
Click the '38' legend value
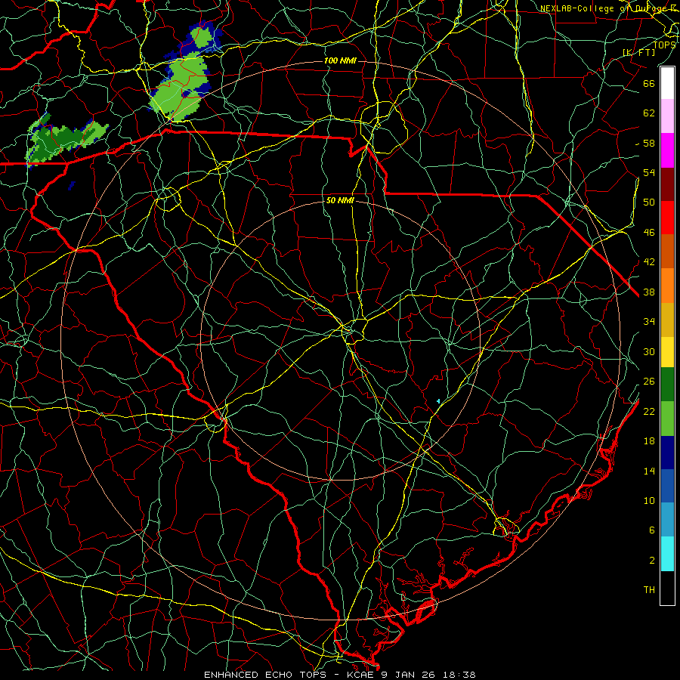click(649, 292)
